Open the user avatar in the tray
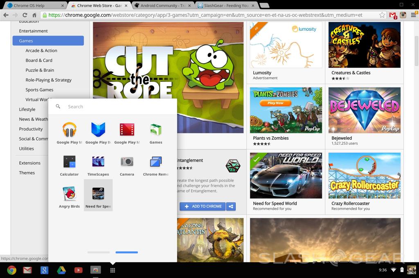The width and height of the screenshot is (419, 278). tap(411, 270)
